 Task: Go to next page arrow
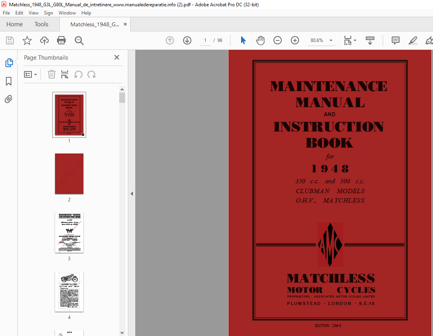tap(187, 40)
